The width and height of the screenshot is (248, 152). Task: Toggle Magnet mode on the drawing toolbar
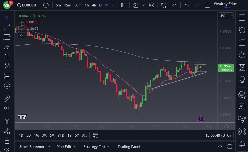click(x=7, y=121)
